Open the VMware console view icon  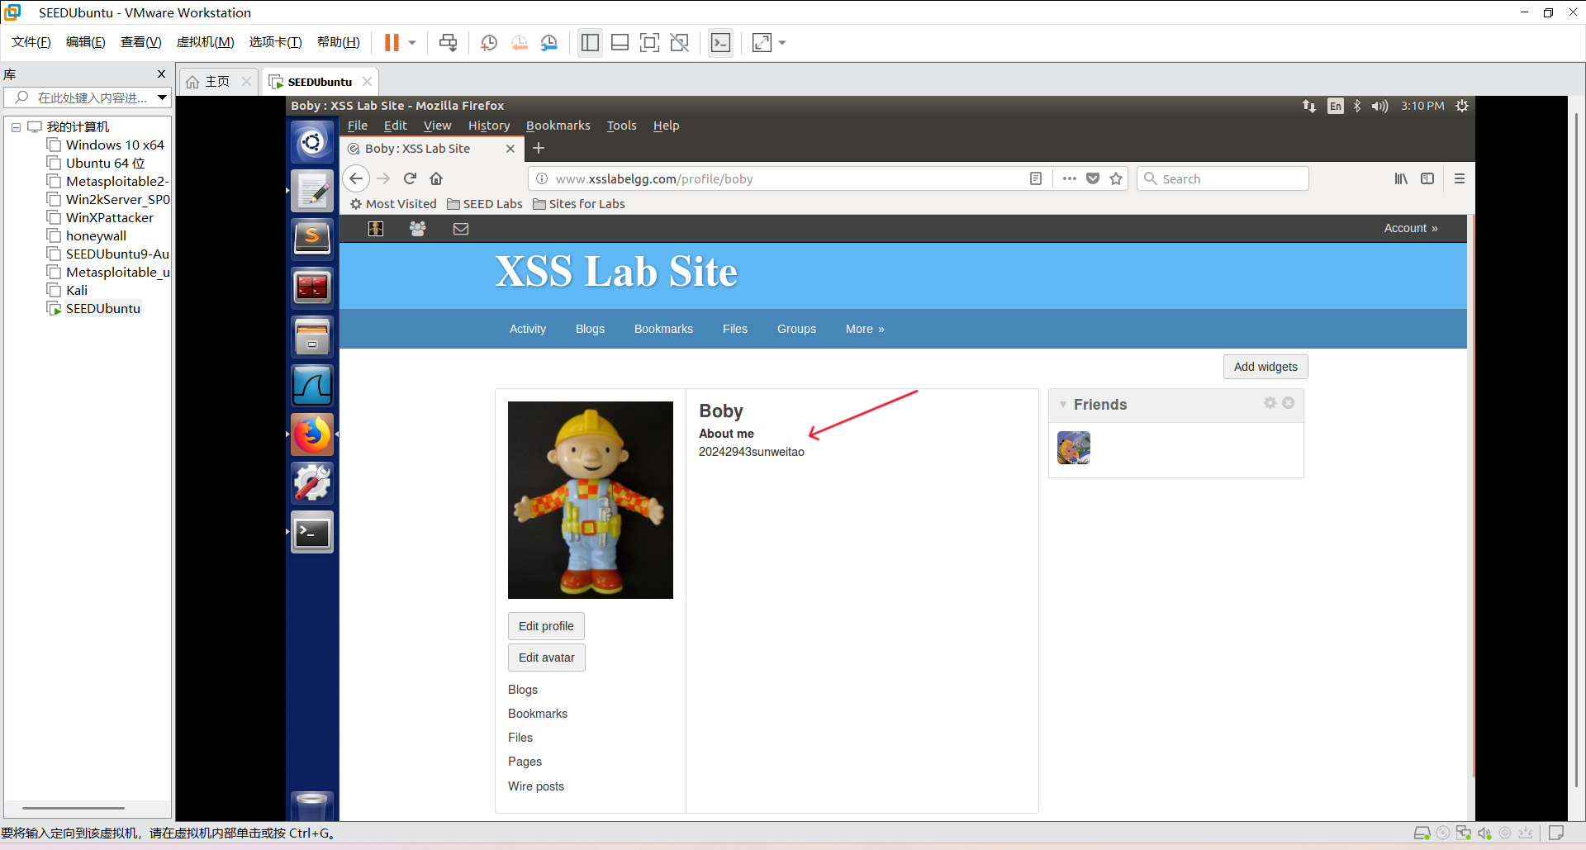coord(721,43)
